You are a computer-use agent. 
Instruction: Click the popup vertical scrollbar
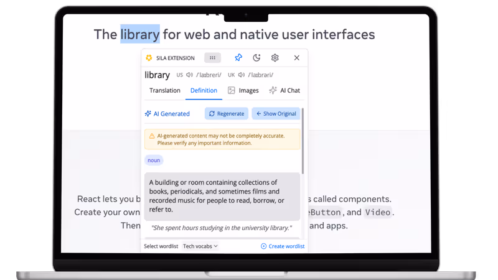point(303,141)
